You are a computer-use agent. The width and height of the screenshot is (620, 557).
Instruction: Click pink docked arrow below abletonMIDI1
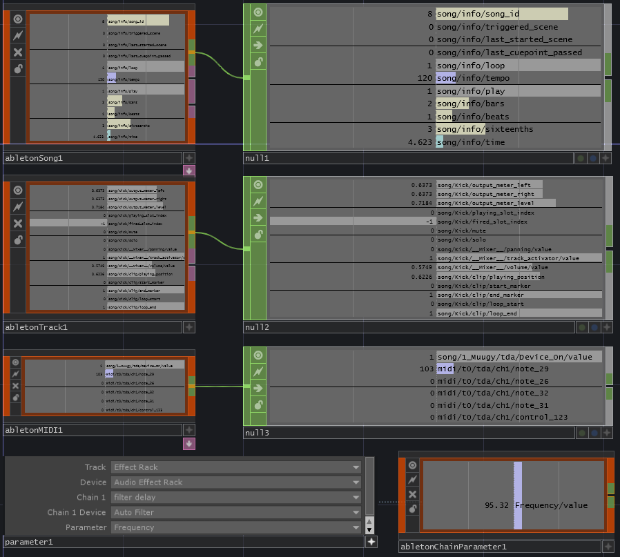[x=188, y=443]
